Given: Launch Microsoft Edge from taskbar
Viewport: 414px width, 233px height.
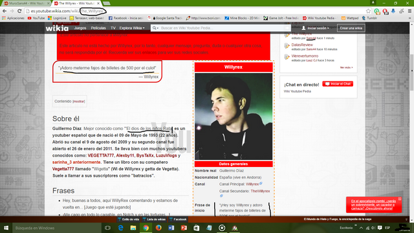Looking at the screenshot, I should point(121,228).
